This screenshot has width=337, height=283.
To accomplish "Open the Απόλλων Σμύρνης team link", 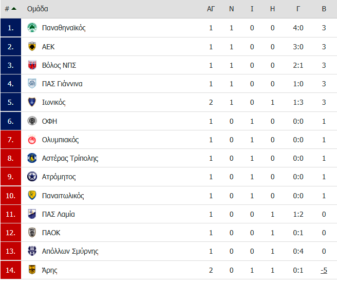I will 70,251.
